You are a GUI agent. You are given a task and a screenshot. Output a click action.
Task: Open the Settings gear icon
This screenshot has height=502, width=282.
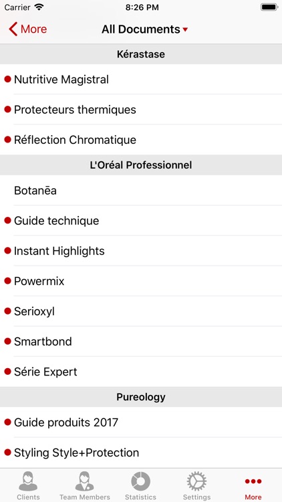(x=196, y=481)
